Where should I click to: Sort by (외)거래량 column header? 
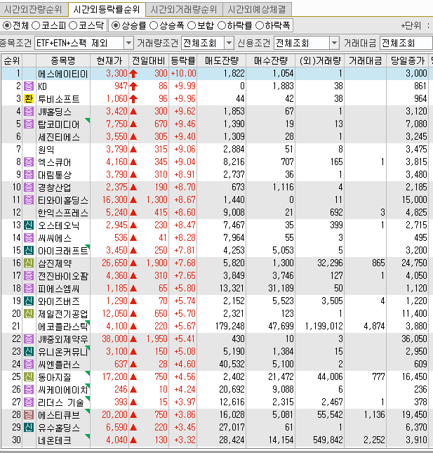320,60
